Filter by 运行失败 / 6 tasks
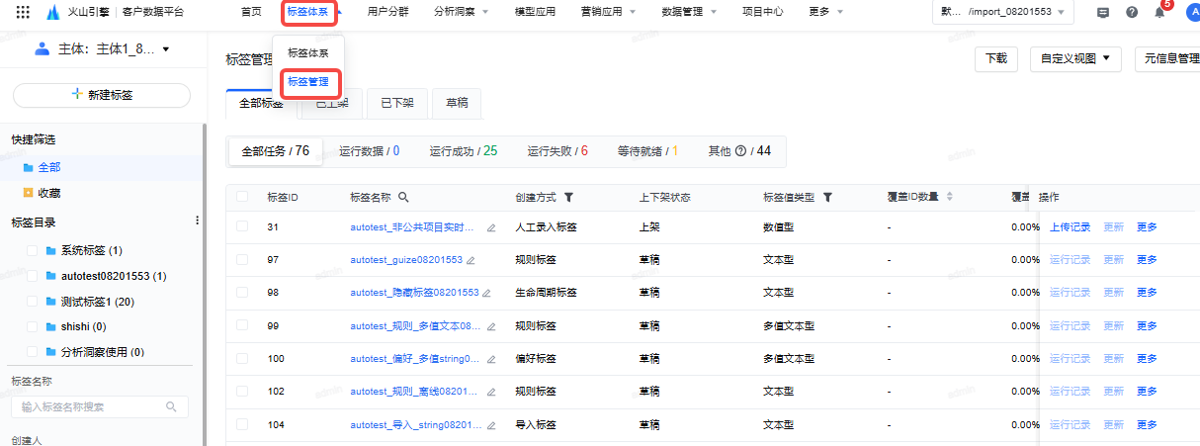 (x=557, y=151)
